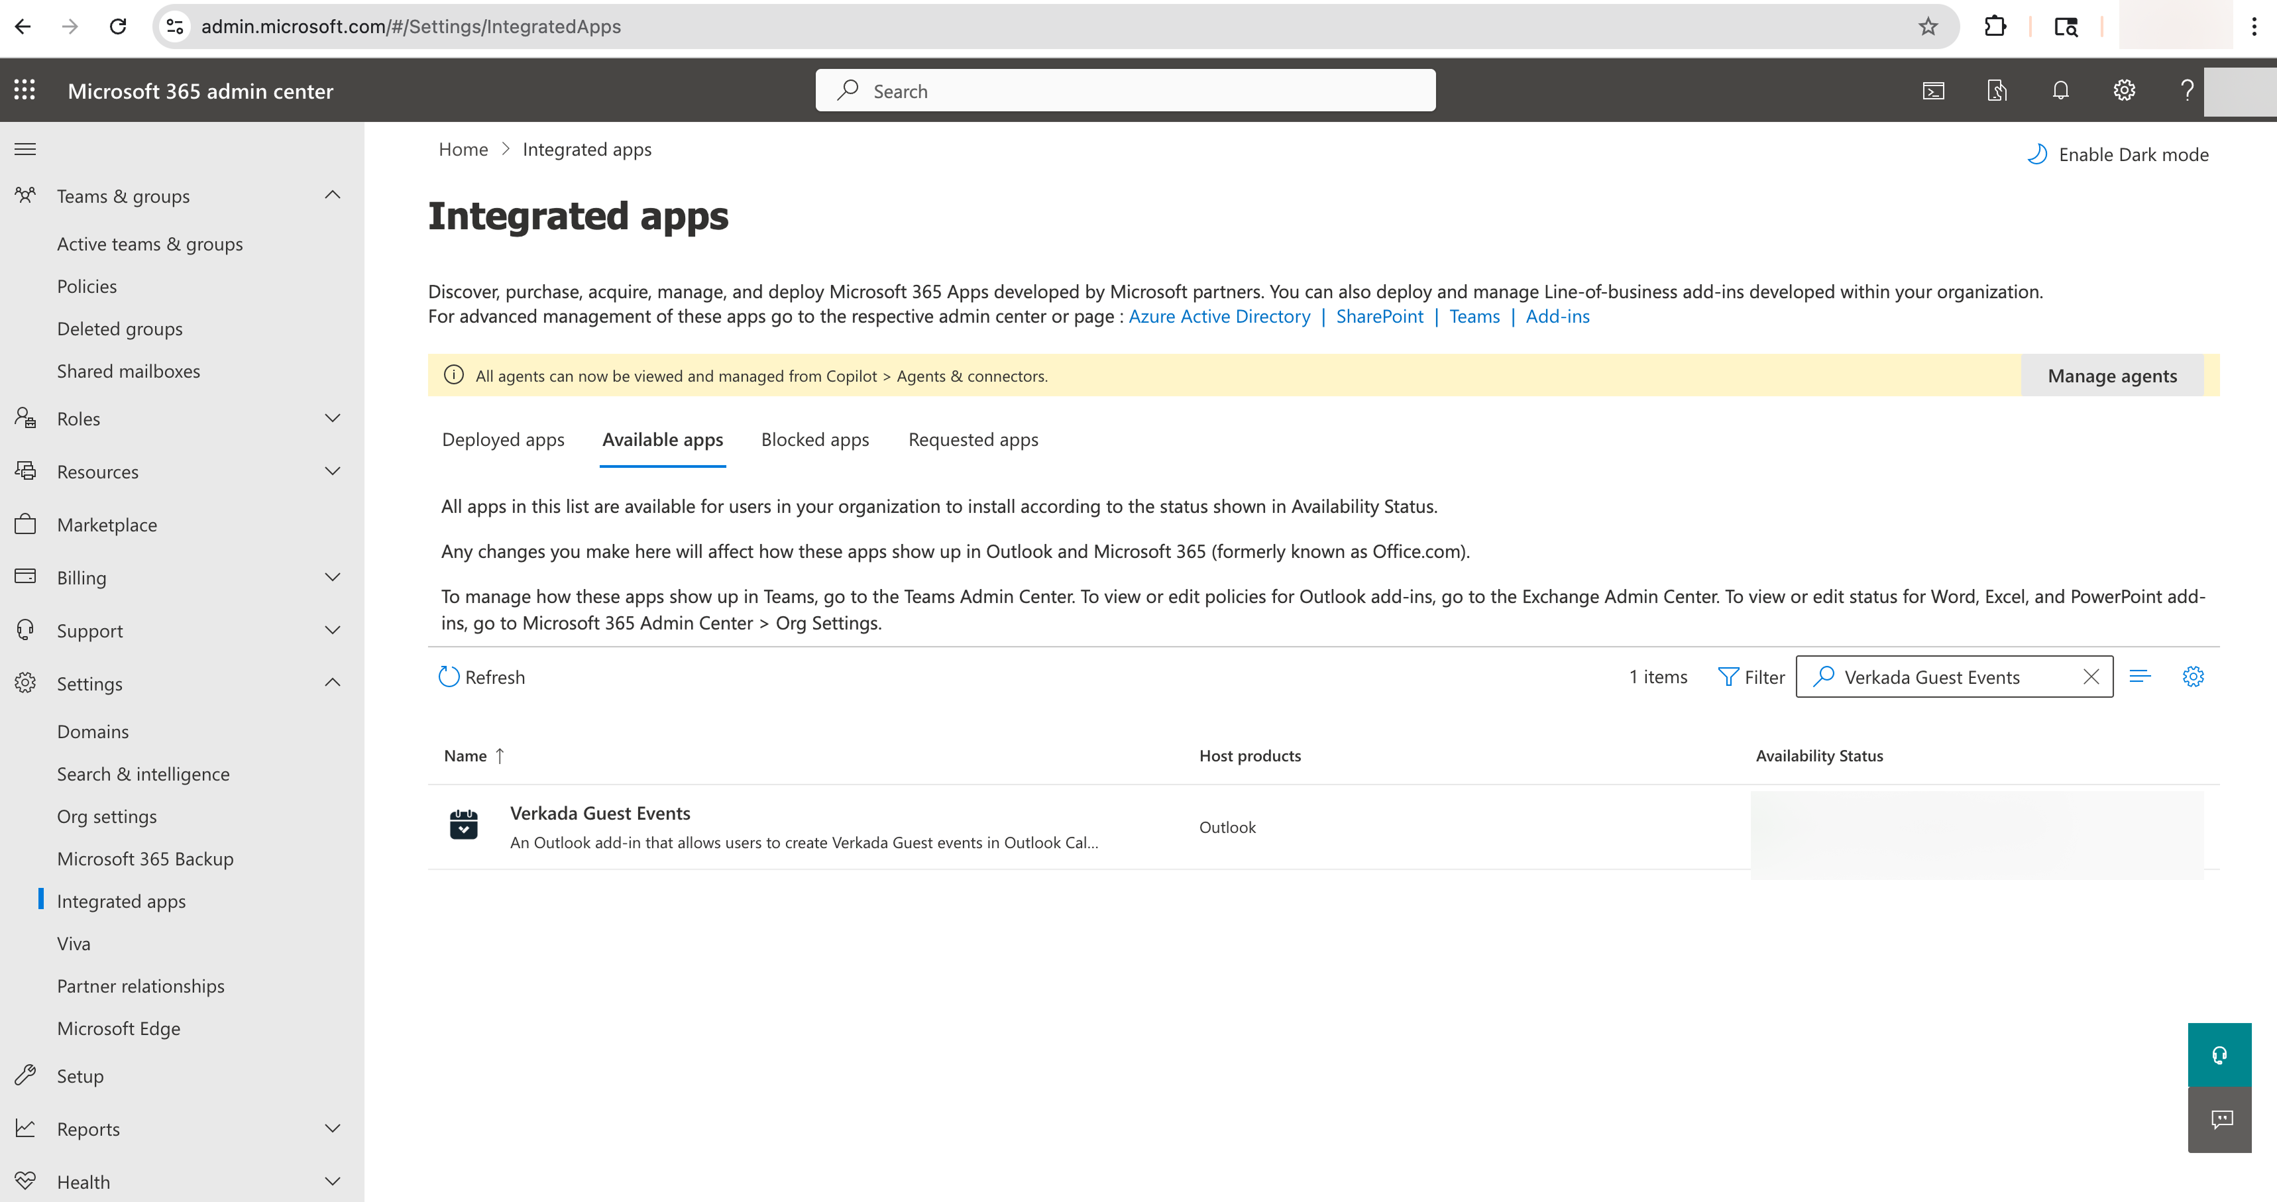
Task: Open the notifications bell
Action: click(x=2060, y=90)
